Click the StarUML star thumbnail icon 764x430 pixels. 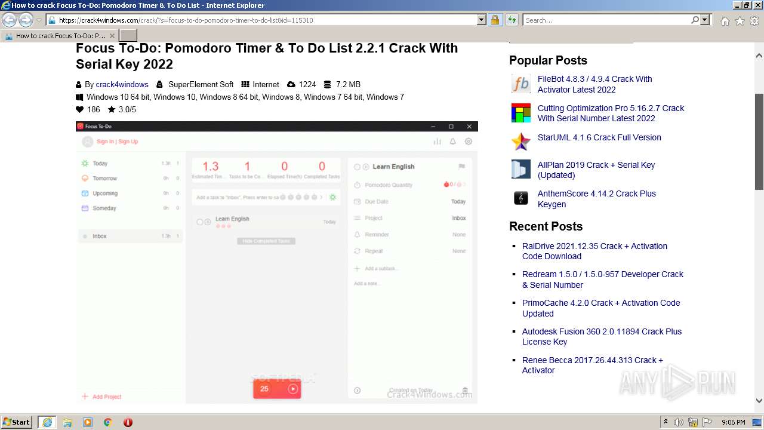[521, 142]
